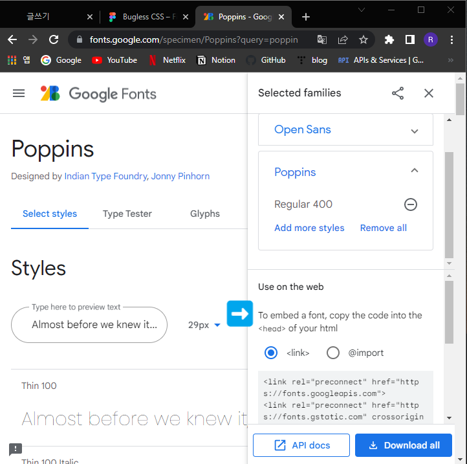
Task: Click Remove all
Action: (x=384, y=228)
